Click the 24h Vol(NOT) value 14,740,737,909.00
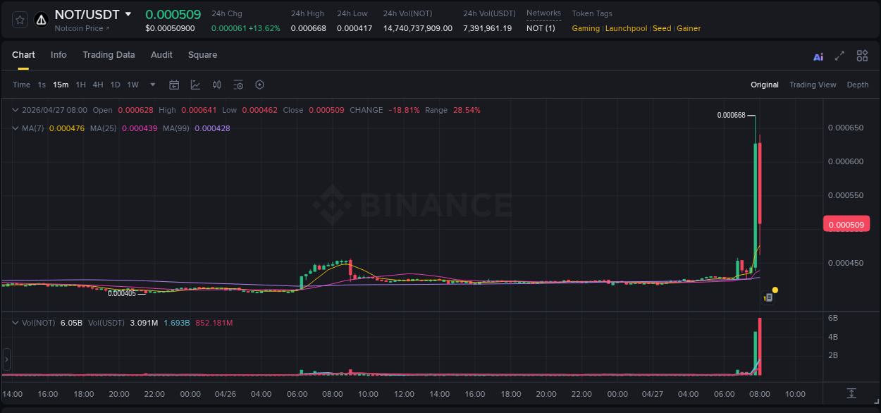 (418, 28)
